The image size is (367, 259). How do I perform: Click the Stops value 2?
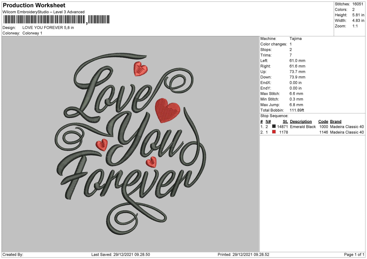pos(291,50)
